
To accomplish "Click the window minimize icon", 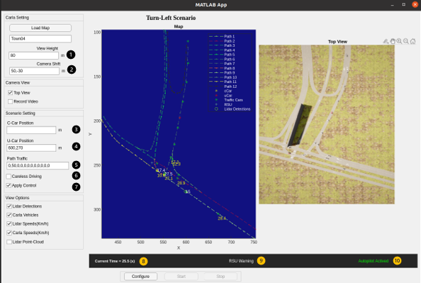I will [x=392, y=5].
